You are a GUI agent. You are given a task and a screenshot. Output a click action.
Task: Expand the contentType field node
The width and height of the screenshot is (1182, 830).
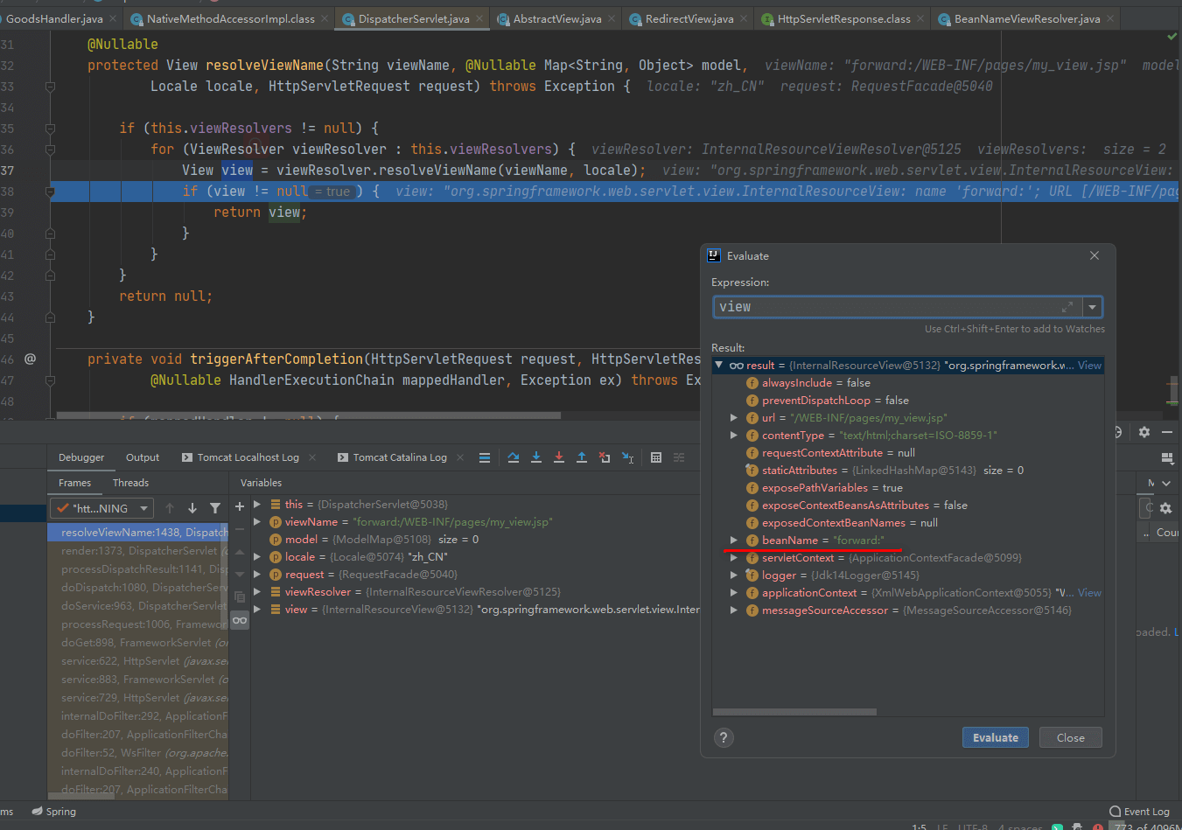pos(734,436)
